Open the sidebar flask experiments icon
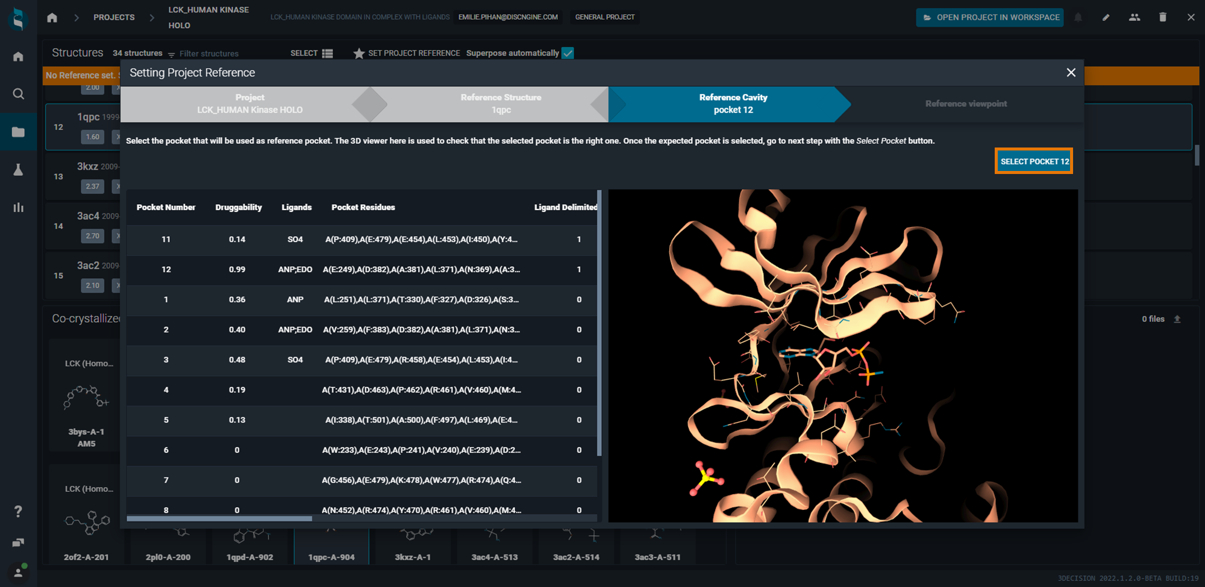1205x587 pixels. (x=18, y=170)
